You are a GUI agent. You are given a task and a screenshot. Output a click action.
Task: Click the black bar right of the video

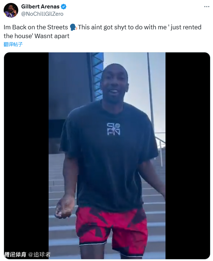[188, 156]
